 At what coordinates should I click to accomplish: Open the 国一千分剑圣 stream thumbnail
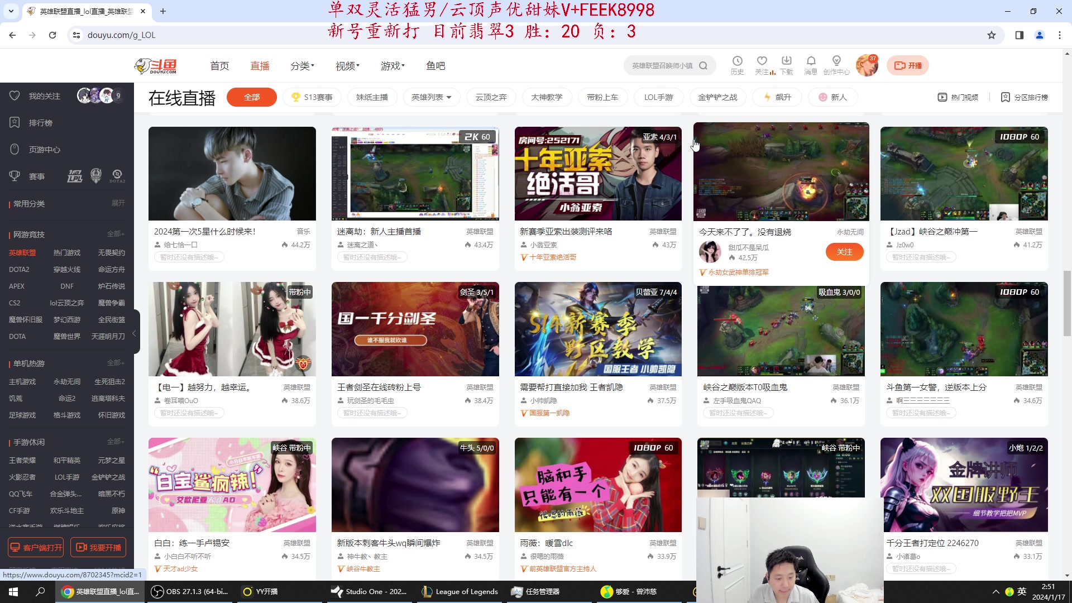(x=415, y=329)
